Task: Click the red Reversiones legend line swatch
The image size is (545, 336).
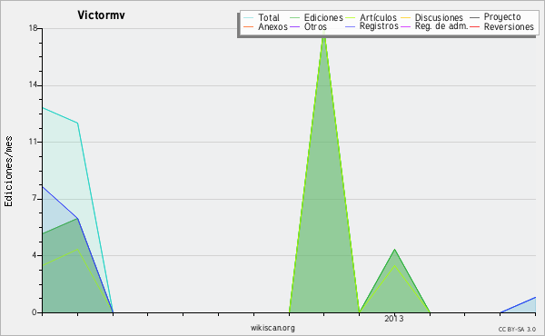Action: [x=474, y=26]
